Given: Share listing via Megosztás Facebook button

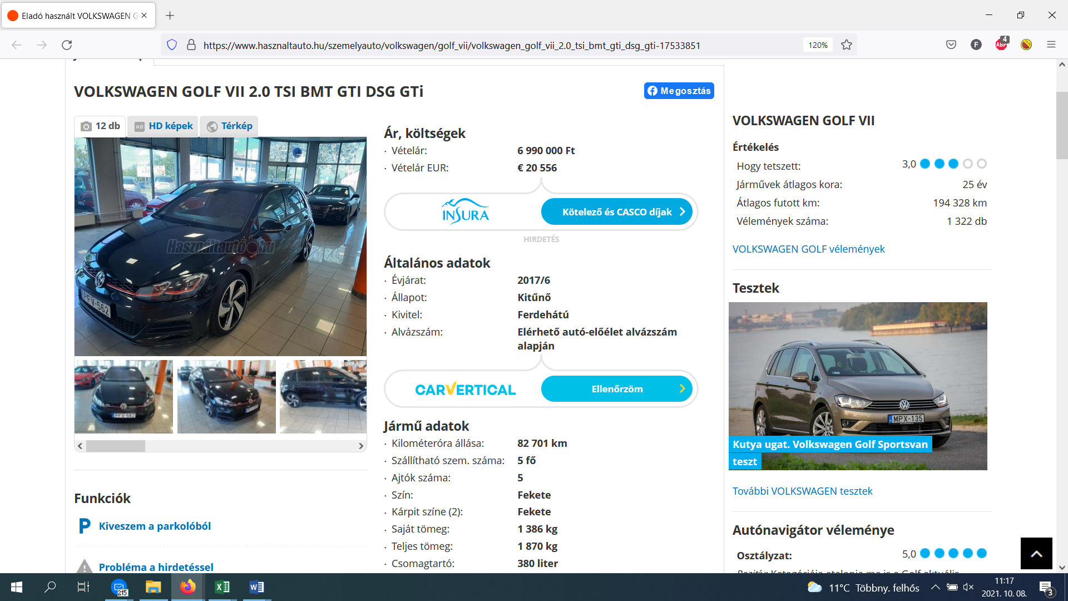Looking at the screenshot, I should (x=679, y=91).
